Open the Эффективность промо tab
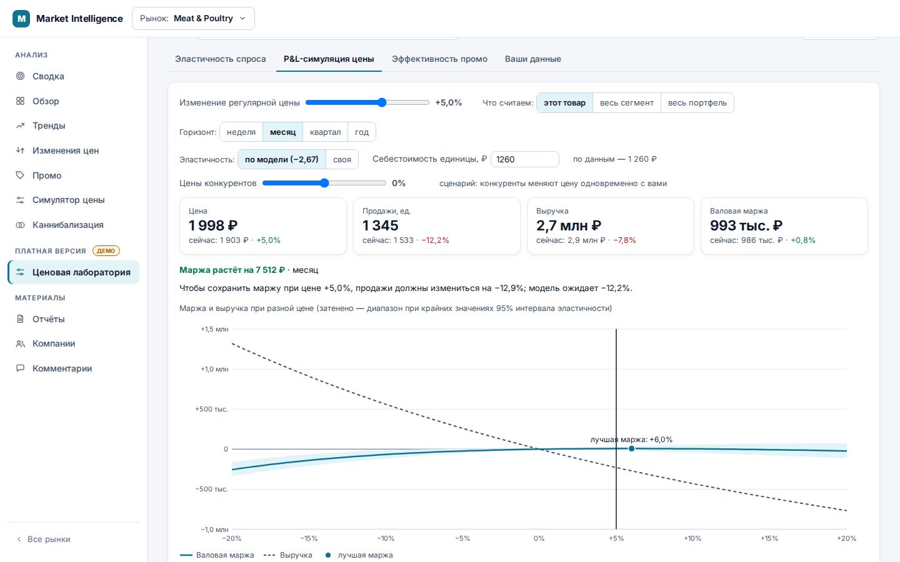 point(439,59)
